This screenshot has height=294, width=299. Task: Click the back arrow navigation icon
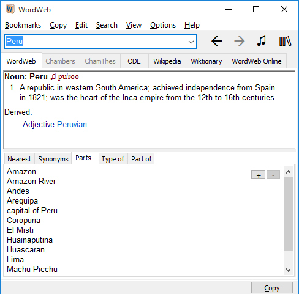(216, 41)
